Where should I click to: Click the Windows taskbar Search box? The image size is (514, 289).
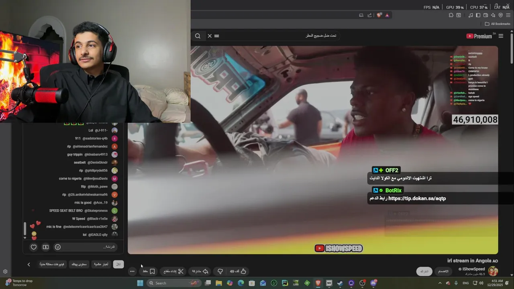pyautogui.click(x=174, y=283)
